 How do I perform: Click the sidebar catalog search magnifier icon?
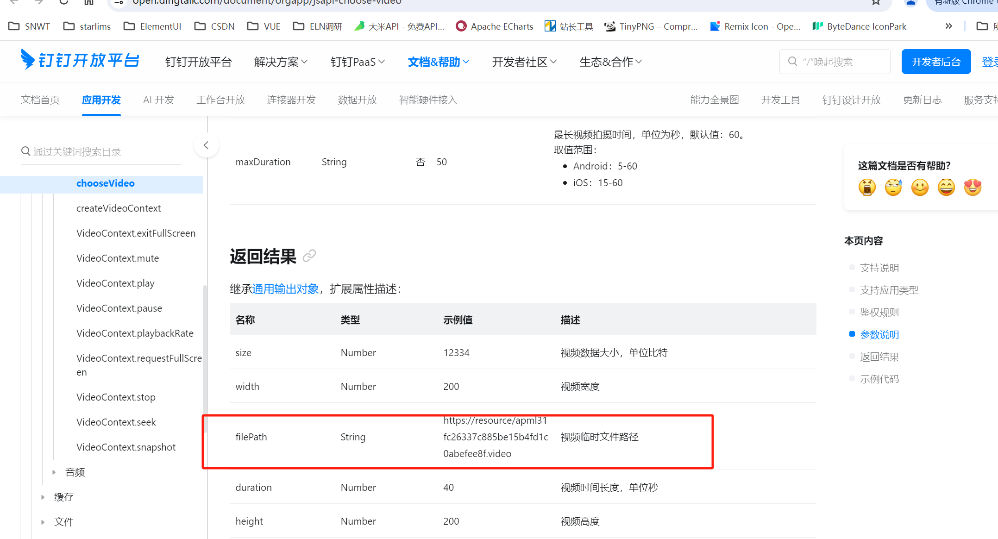pos(26,151)
